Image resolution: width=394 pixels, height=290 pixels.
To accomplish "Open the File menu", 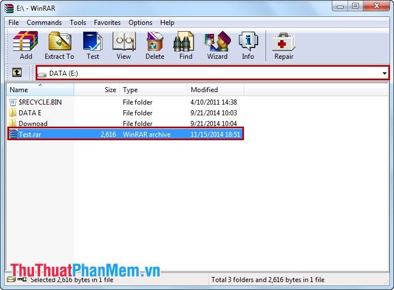I will (14, 23).
